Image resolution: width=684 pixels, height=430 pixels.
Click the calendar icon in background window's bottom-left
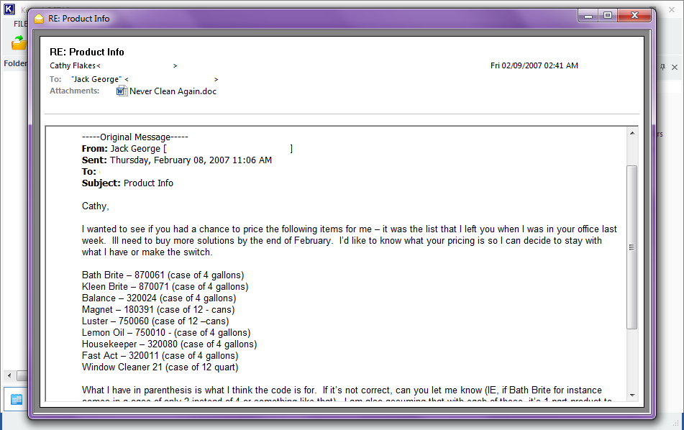pos(16,399)
